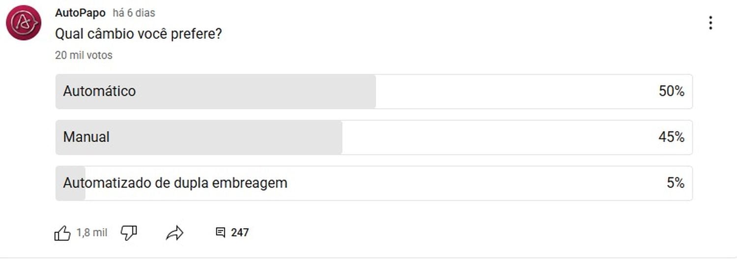
Task: Open the three-dot post options menu
Action: 710,23
